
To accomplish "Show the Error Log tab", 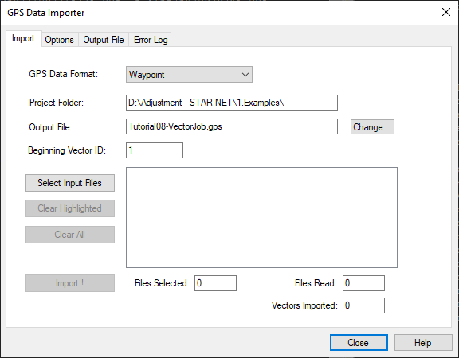I will click(x=151, y=40).
